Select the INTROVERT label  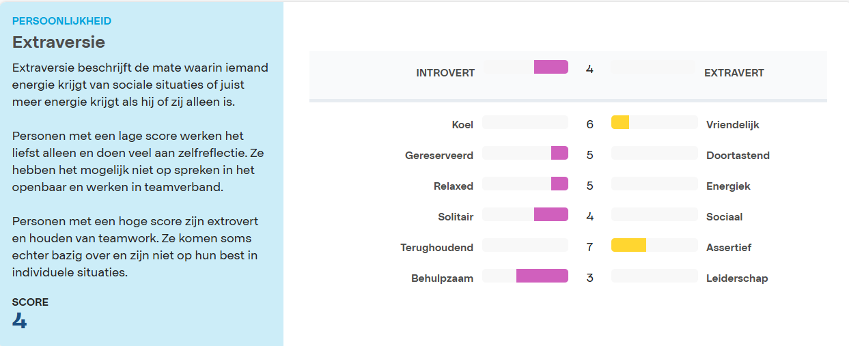click(445, 73)
